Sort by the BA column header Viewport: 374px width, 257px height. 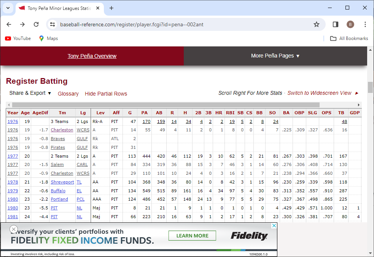point(286,113)
